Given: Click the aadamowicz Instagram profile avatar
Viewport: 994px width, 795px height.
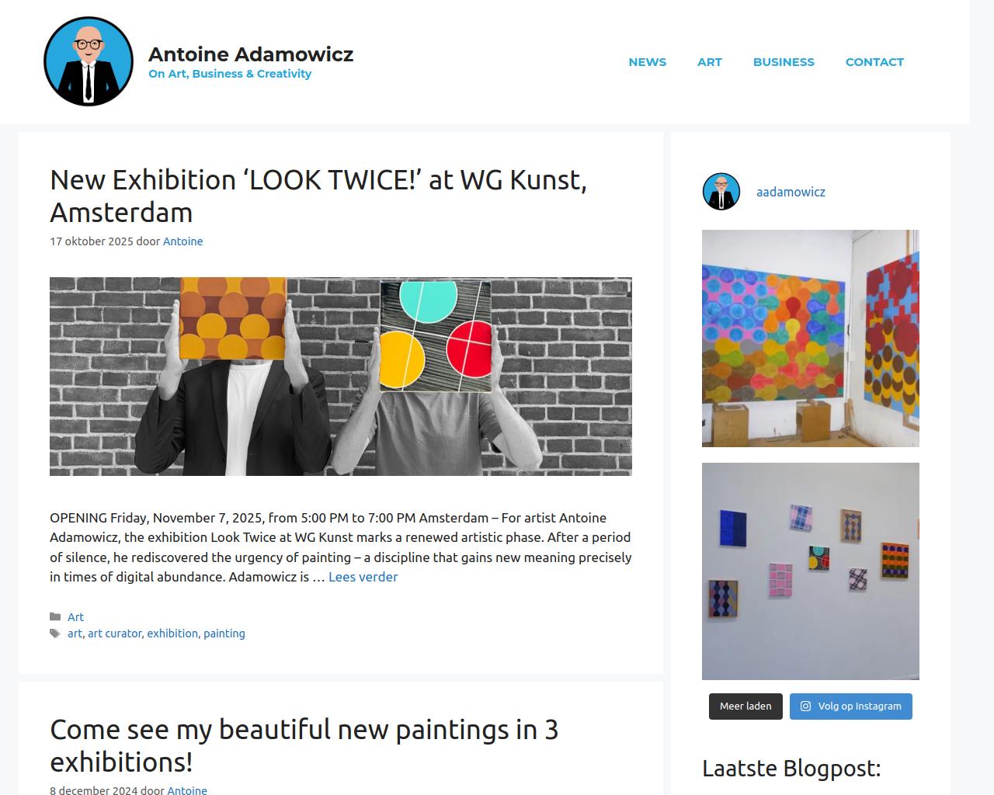Looking at the screenshot, I should click(721, 192).
